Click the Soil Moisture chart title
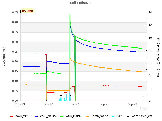 coord(81,3)
